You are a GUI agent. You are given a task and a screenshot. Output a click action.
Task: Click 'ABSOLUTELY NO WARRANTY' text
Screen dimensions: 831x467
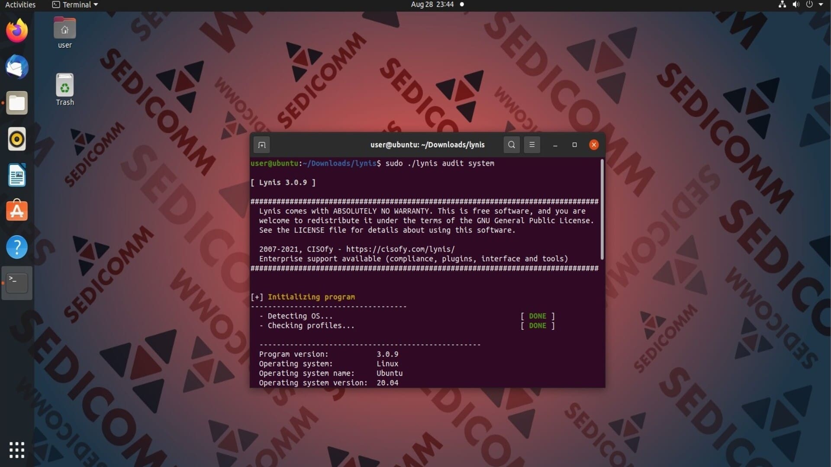381,211
